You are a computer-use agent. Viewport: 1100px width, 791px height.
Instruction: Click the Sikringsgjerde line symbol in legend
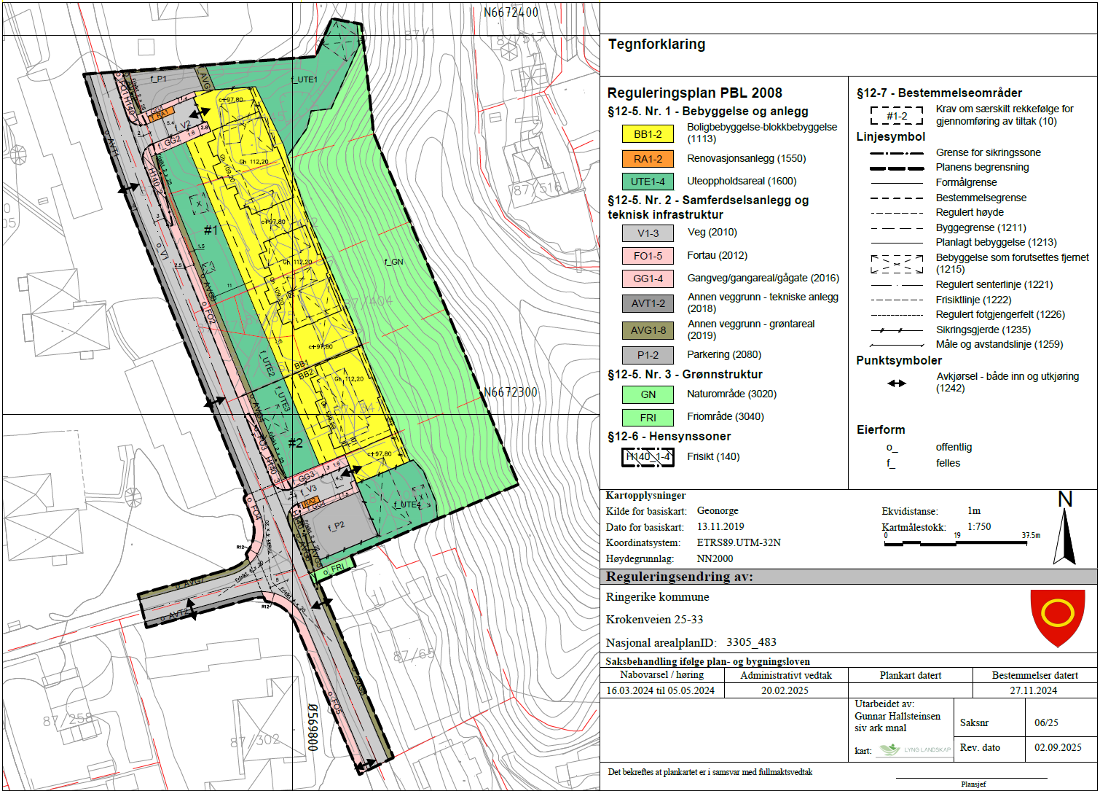click(897, 330)
